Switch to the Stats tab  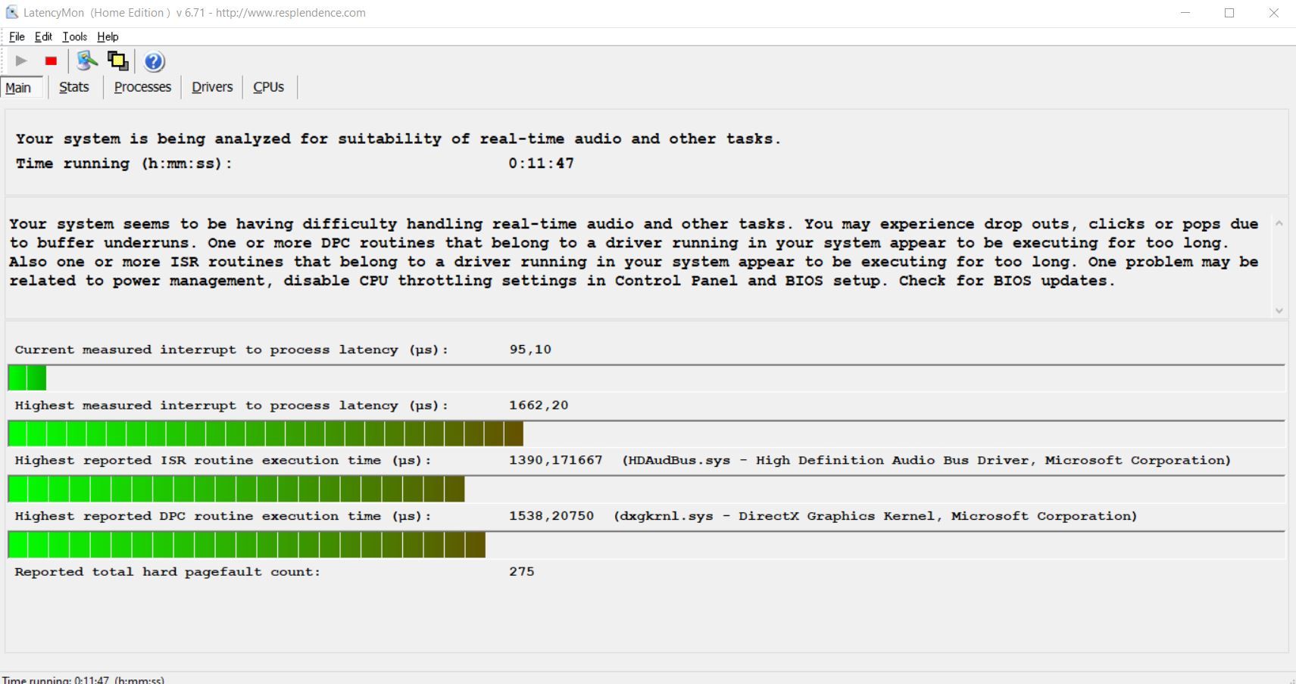(74, 87)
